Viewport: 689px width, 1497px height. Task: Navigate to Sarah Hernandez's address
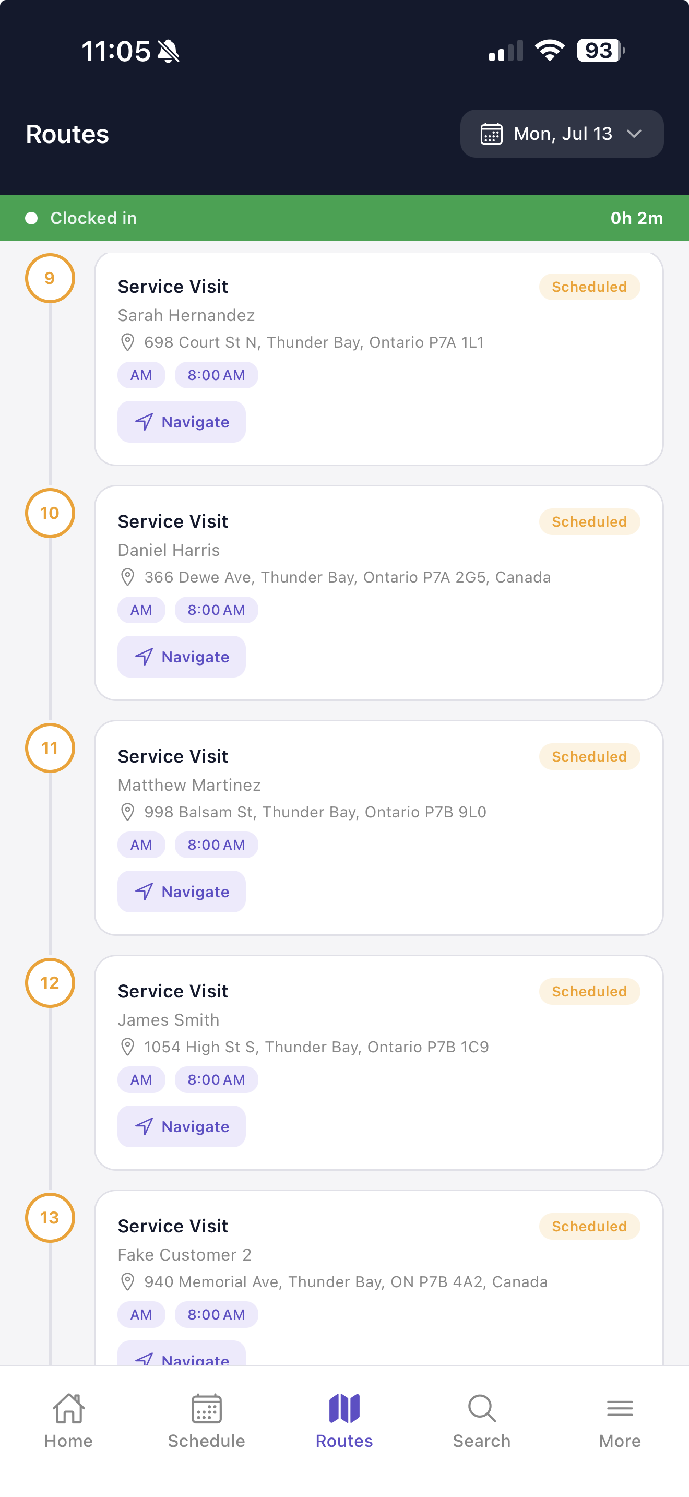[181, 422]
